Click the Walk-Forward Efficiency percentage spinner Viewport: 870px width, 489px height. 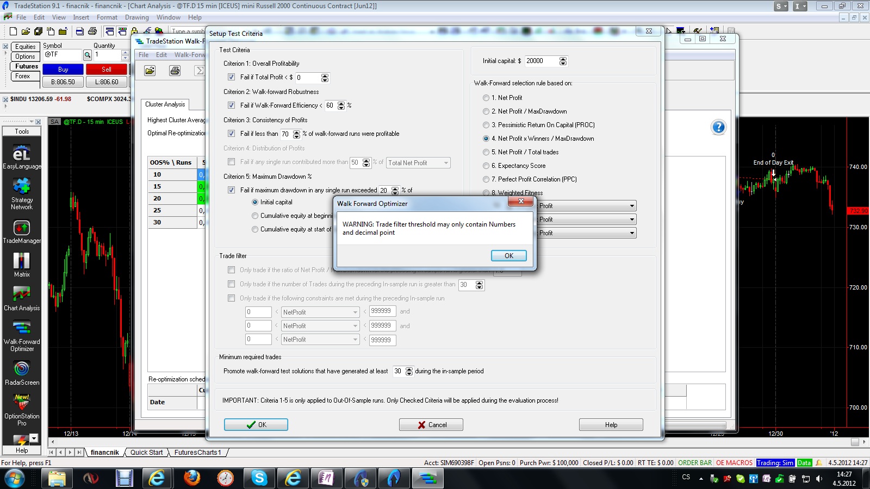[x=341, y=105]
